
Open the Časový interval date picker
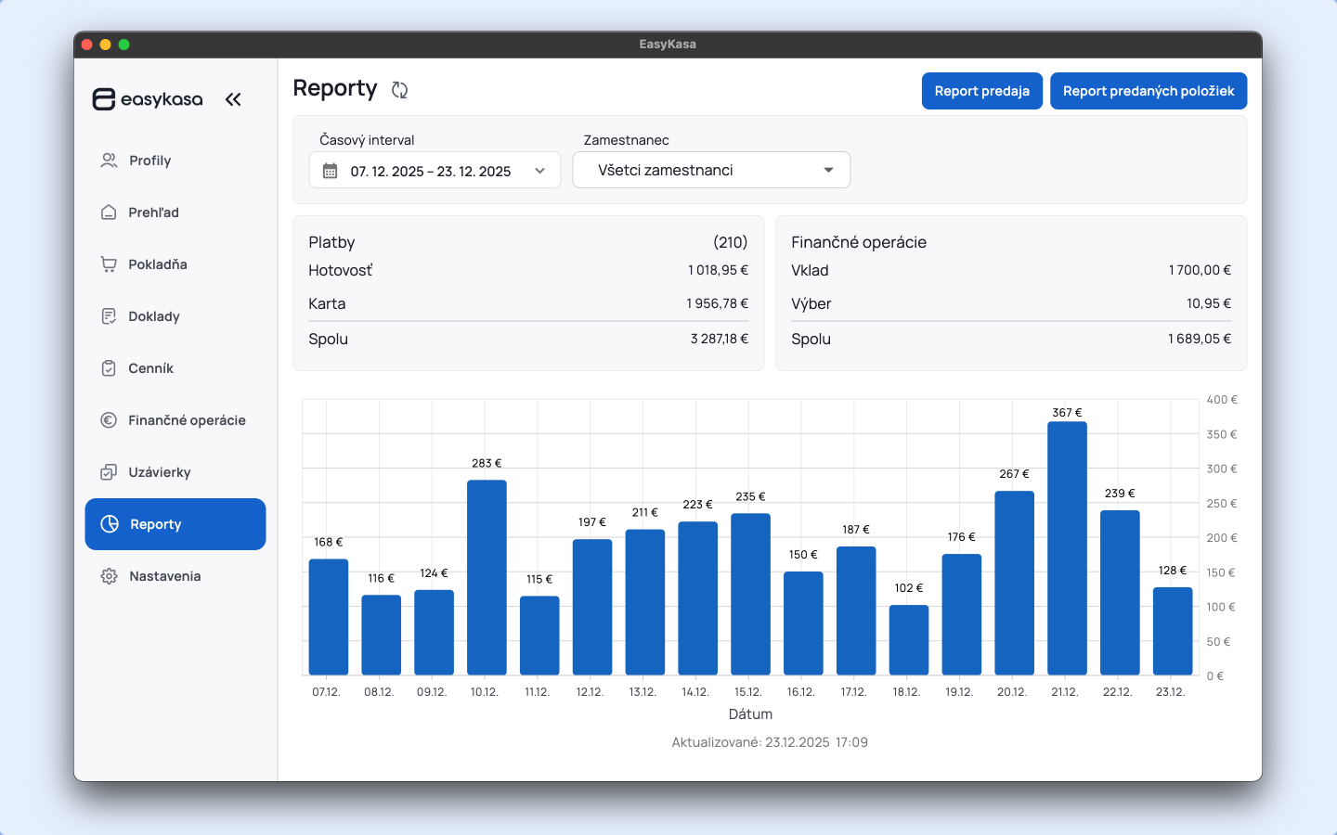[x=435, y=171]
